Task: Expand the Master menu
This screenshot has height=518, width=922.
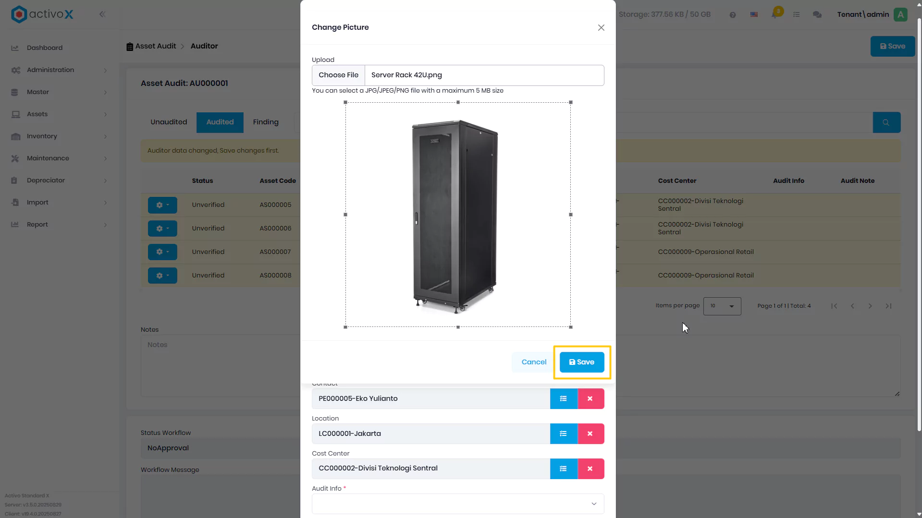Action: (x=59, y=92)
